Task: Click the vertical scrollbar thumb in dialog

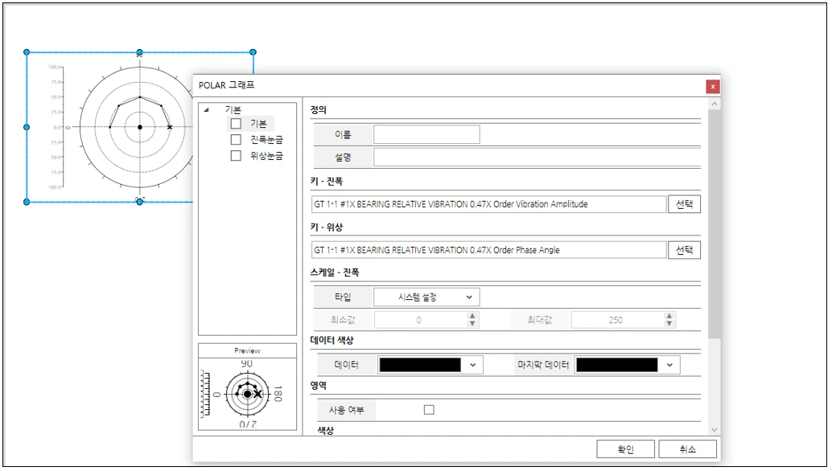Action: coord(715,223)
